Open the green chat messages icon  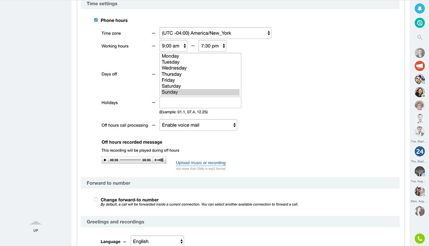tap(419, 23)
